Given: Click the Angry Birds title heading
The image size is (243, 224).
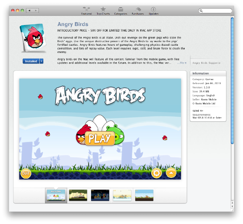Looking at the screenshot, I should pyautogui.click(x=73, y=24).
